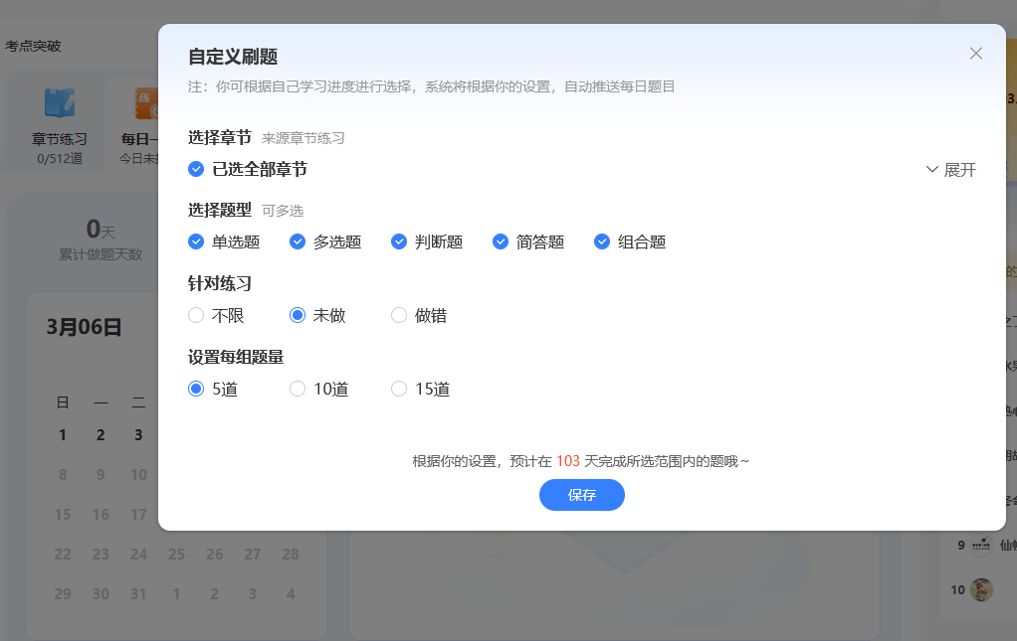Screen dimensions: 1017x641
Task: Select date 15 in the calendar
Action: click(x=63, y=515)
